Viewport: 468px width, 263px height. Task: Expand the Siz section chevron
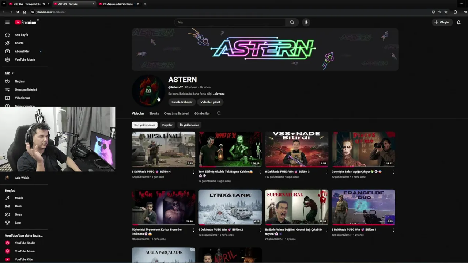click(13, 73)
